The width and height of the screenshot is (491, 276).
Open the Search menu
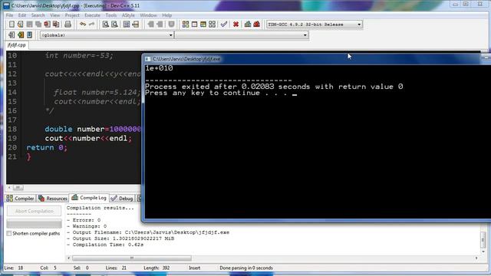(x=38, y=15)
